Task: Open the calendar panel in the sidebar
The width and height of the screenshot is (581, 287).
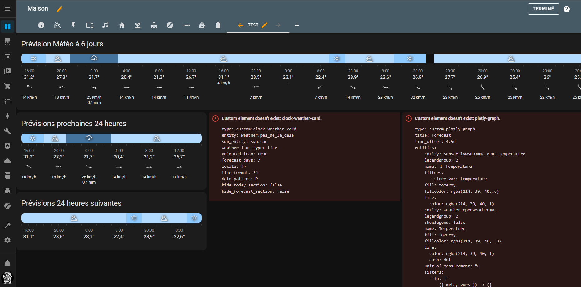Action: [x=7, y=56]
